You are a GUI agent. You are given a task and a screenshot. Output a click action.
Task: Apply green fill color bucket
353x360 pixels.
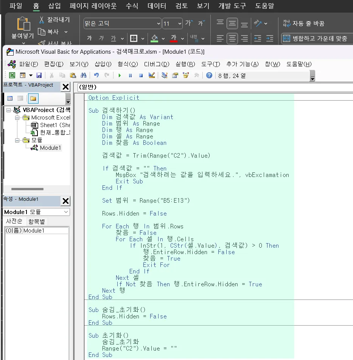pyautogui.click(x=154, y=38)
